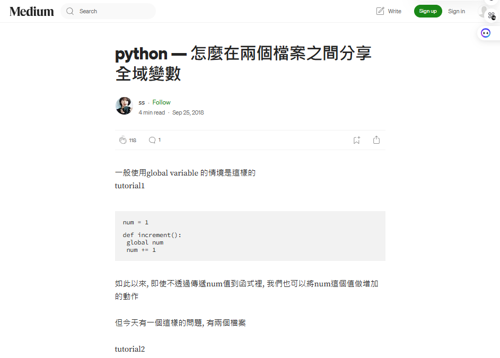Click the extension grid icon at top right
This screenshot has width=500, height=358.
point(492,15)
